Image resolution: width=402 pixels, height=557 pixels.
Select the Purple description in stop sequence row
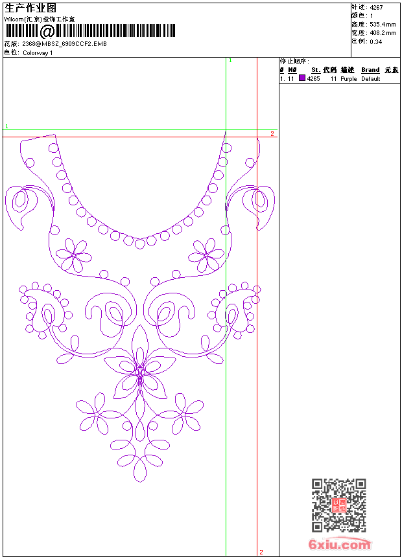point(348,79)
